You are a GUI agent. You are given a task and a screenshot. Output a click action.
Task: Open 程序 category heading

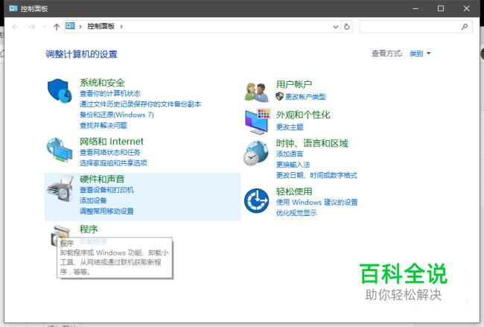pyautogui.click(x=89, y=229)
